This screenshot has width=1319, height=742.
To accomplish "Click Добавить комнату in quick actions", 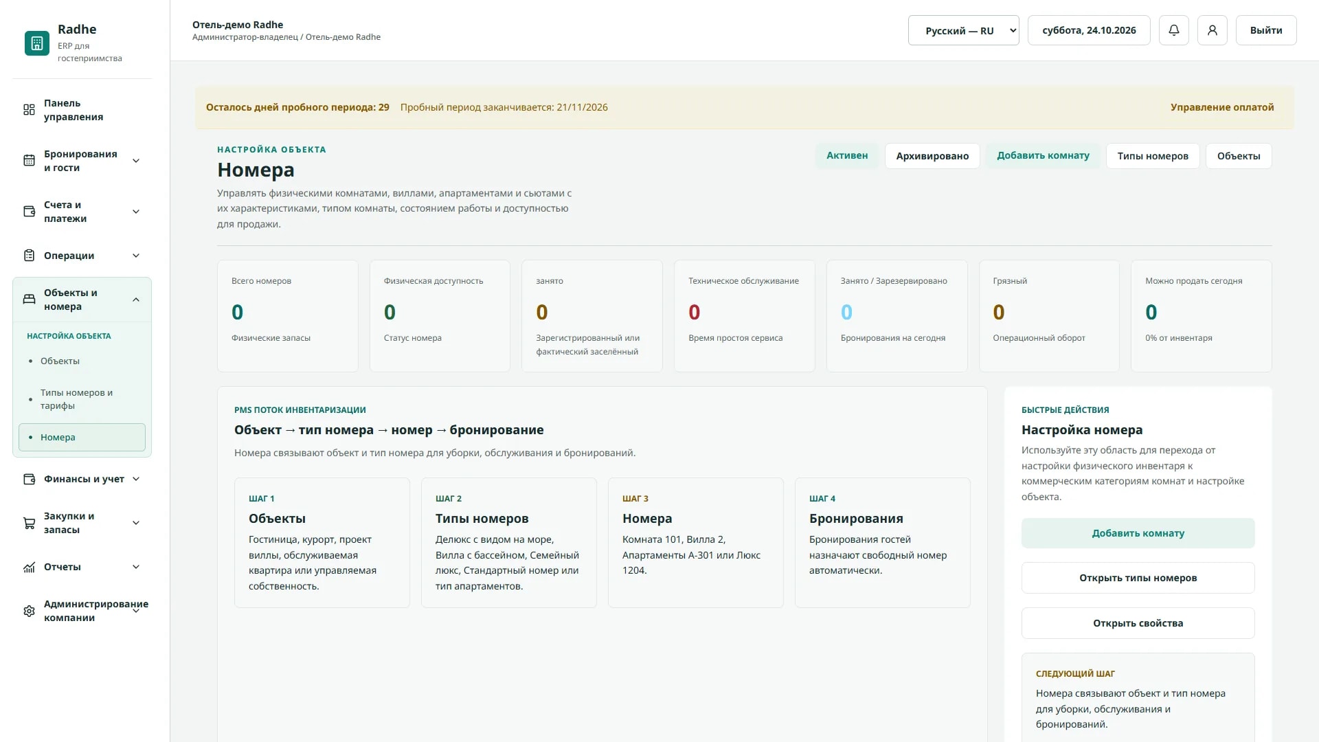I will (x=1138, y=533).
